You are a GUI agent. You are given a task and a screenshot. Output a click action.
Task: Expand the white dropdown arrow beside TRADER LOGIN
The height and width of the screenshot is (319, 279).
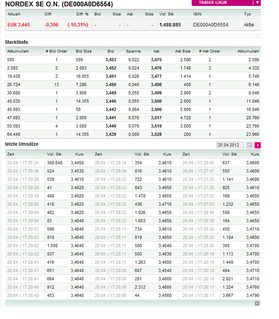click(x=257, y=3)
